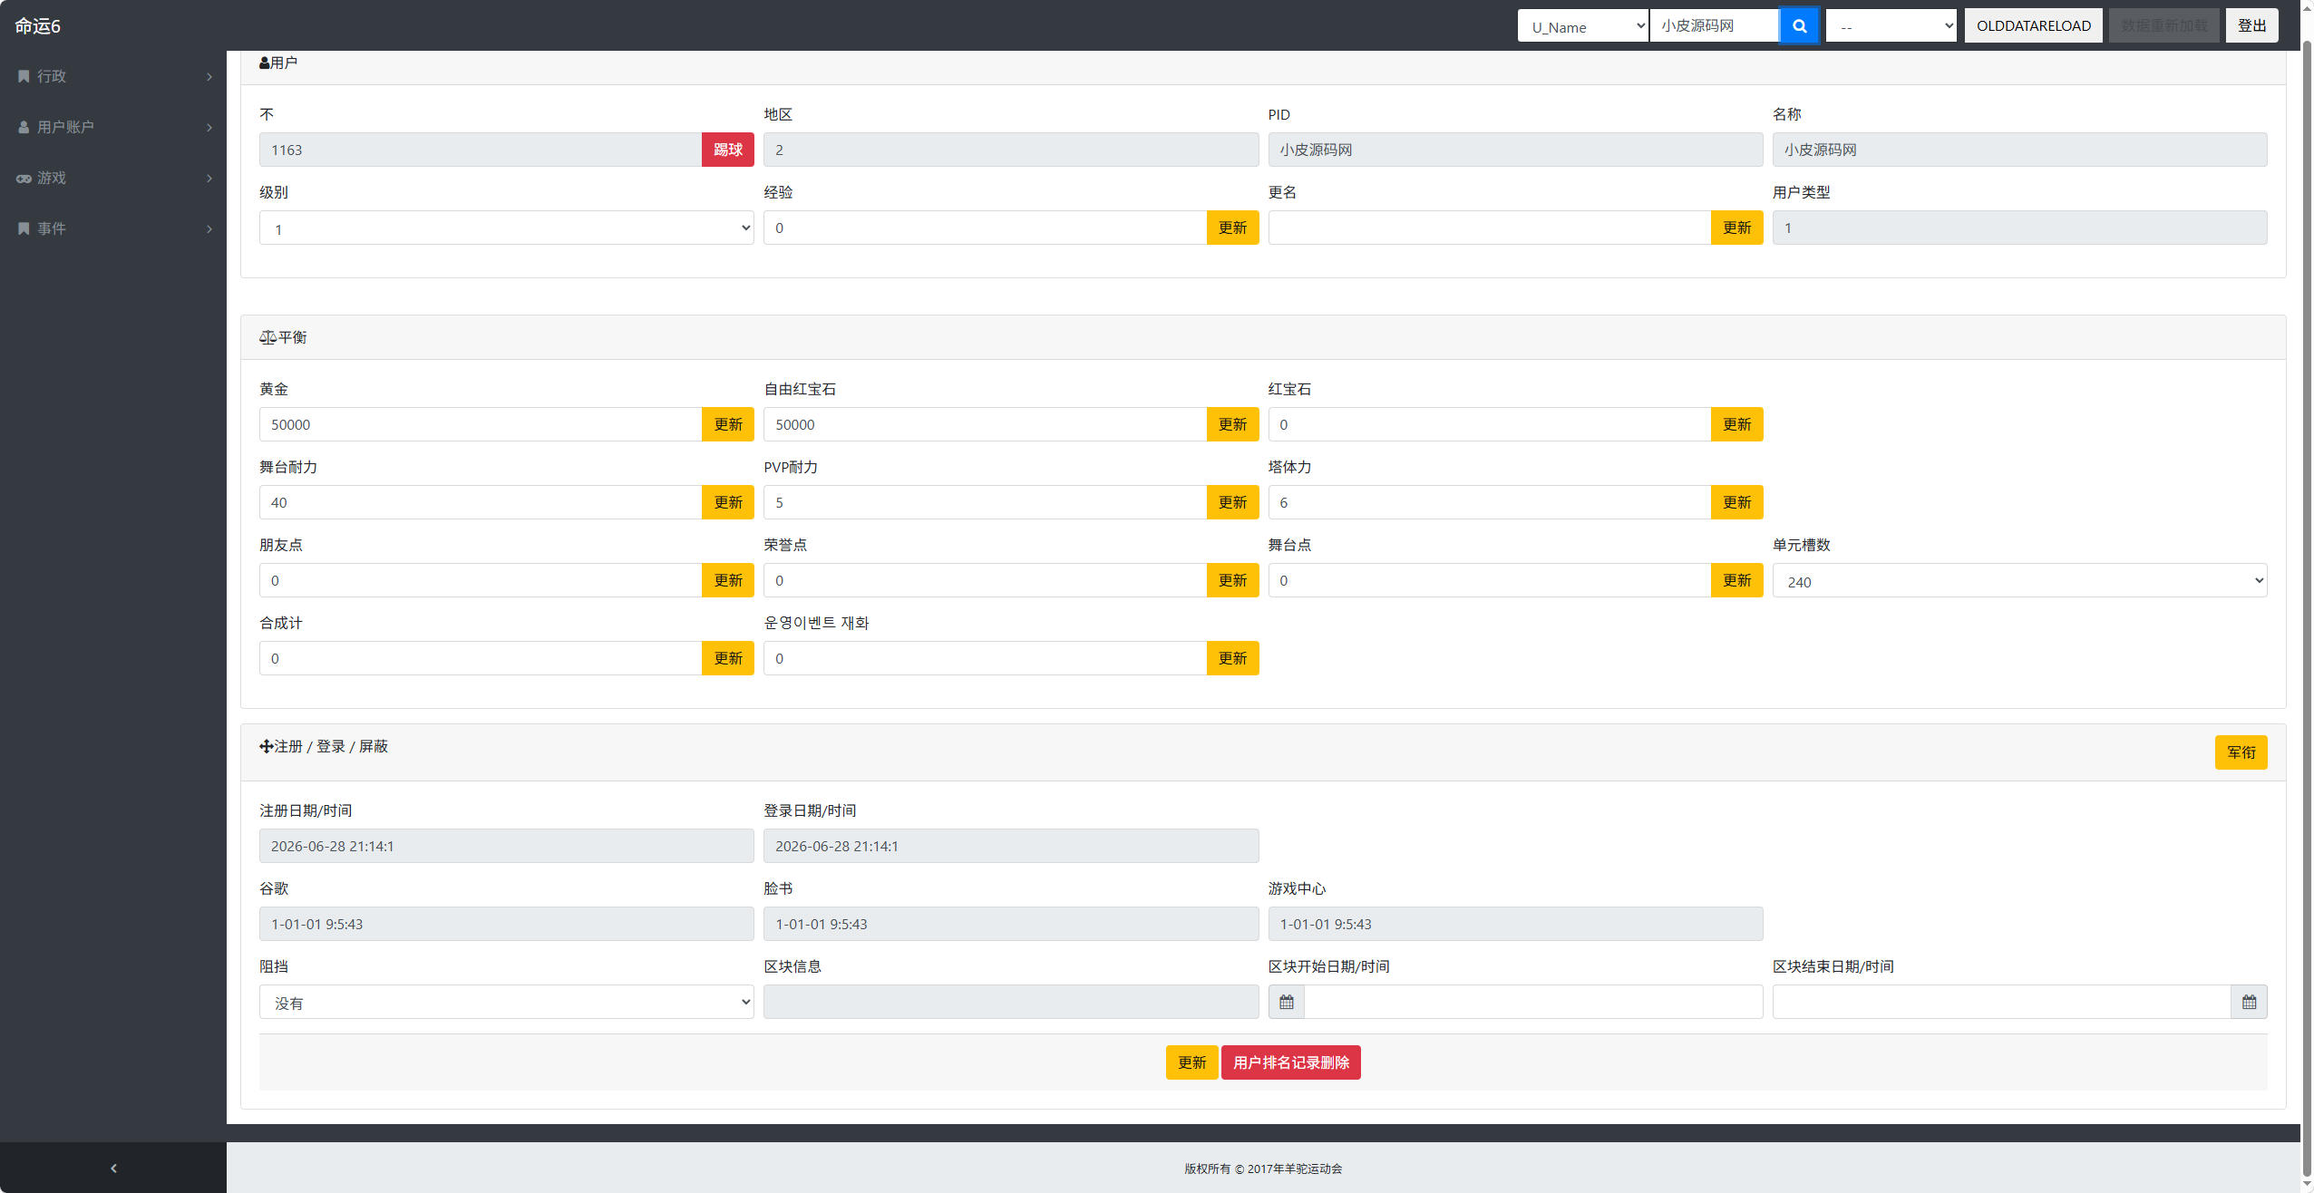2314x1193 pixels.
Task: Click 更新 next to 운영이벤트 재화 field
Action: [1232, 658]
